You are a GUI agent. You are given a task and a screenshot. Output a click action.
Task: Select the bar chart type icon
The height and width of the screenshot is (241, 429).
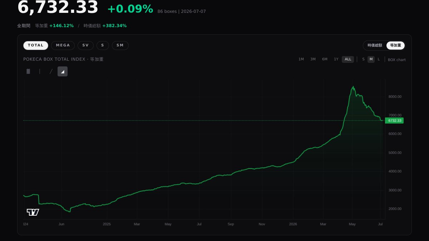(x=40, y=71)
